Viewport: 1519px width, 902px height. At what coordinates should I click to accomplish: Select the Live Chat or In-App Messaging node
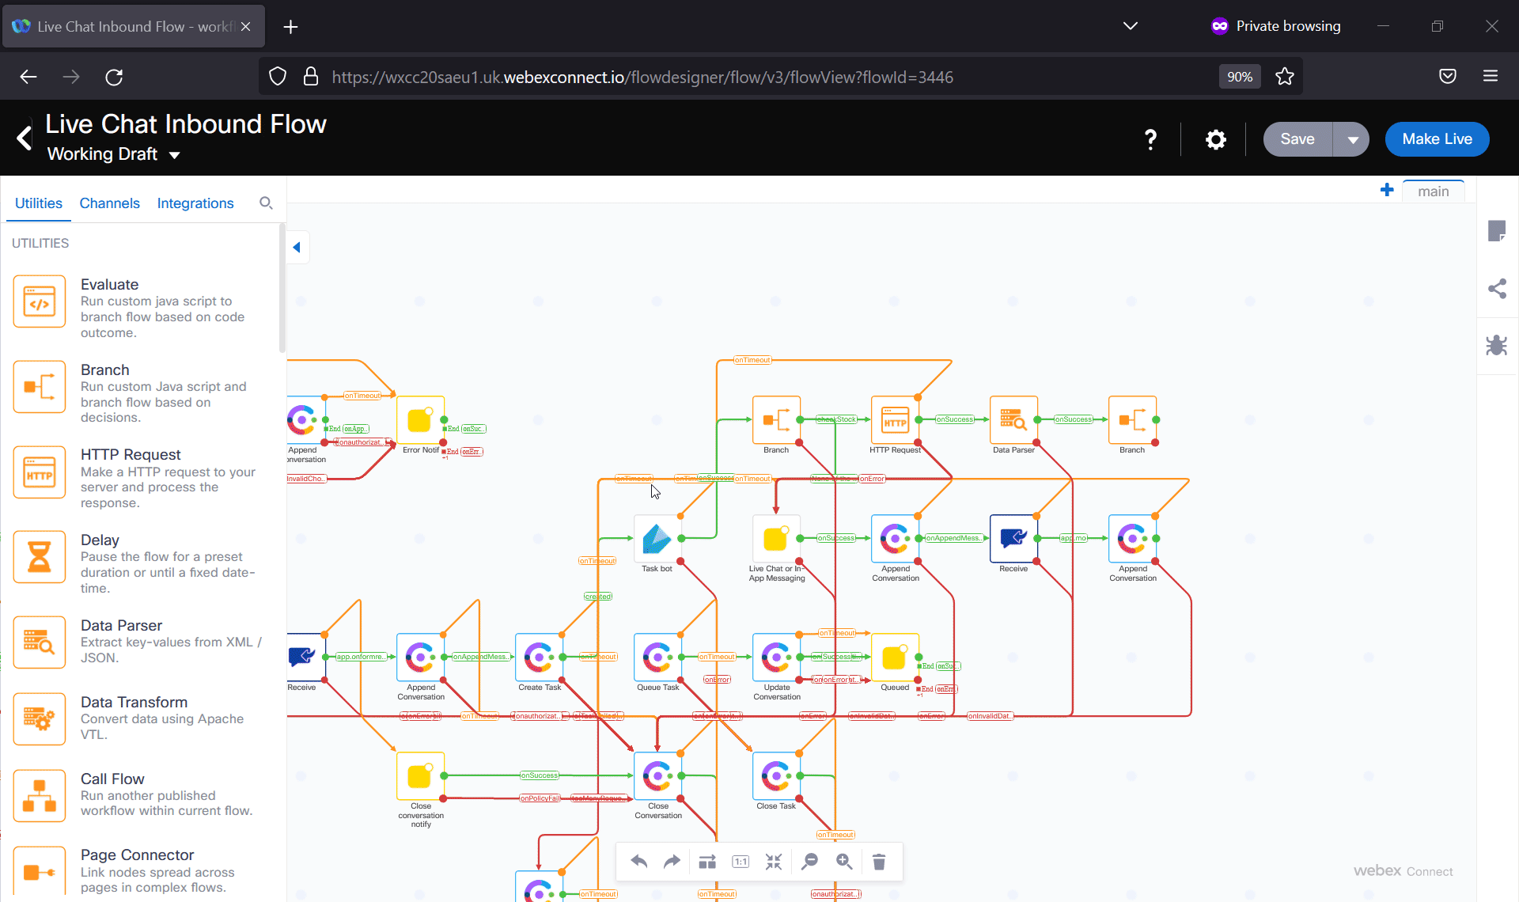coord(776,539)
